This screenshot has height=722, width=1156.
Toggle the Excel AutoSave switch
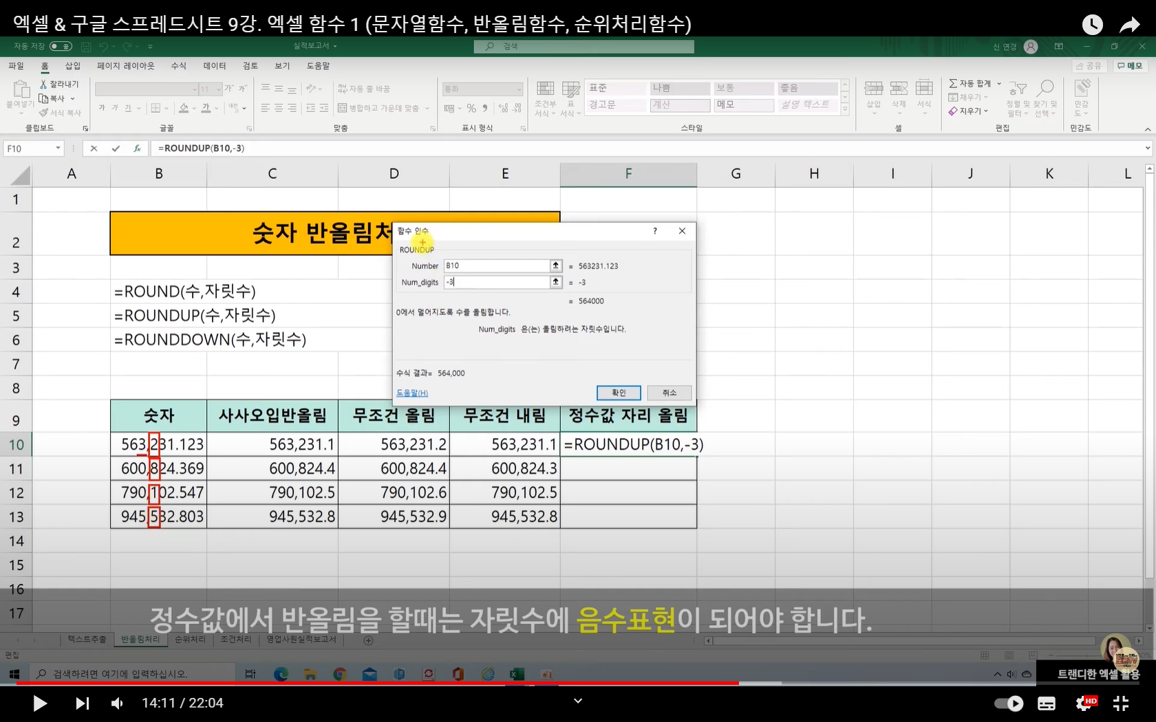[x=61, y=46]
